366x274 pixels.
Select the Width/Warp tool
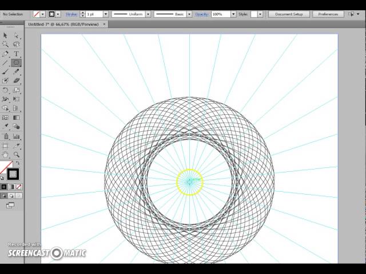pos(5,99)
